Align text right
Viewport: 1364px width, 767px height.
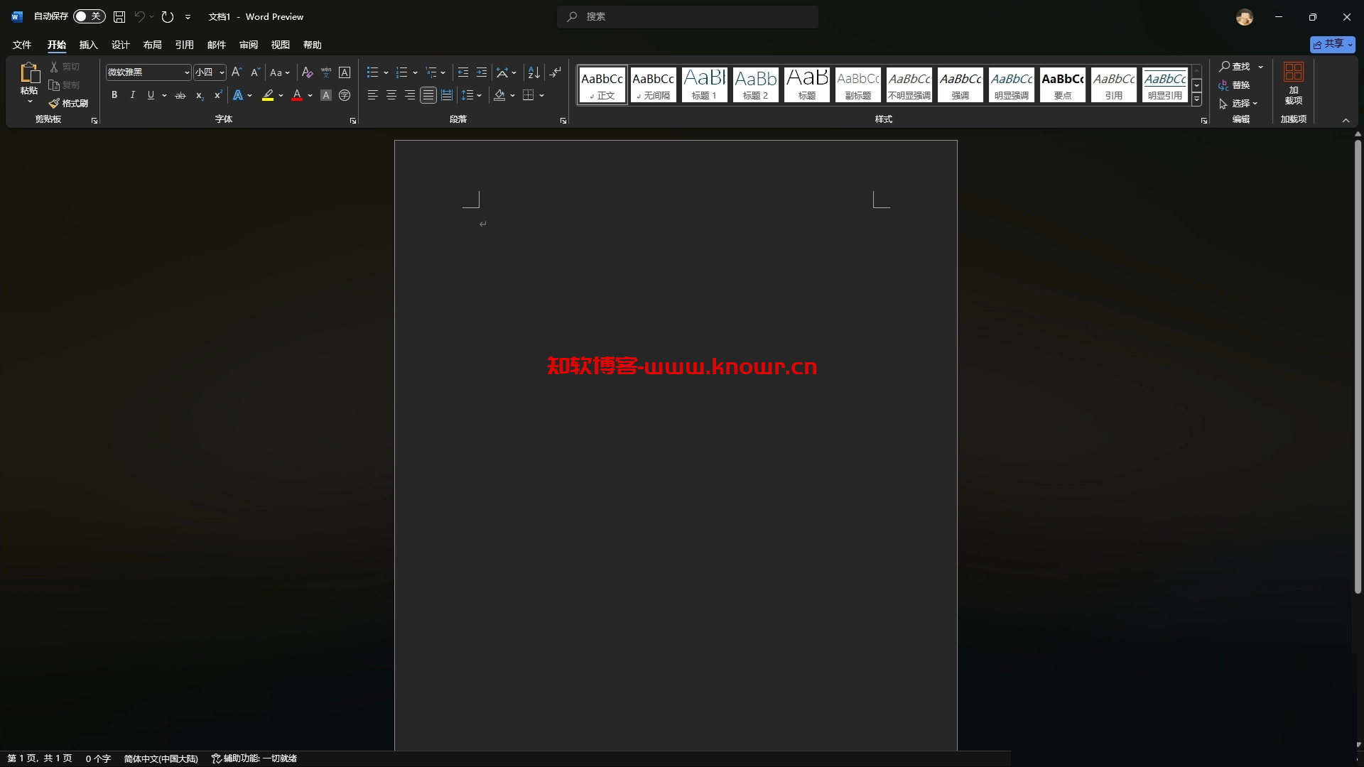click(409, 95)
